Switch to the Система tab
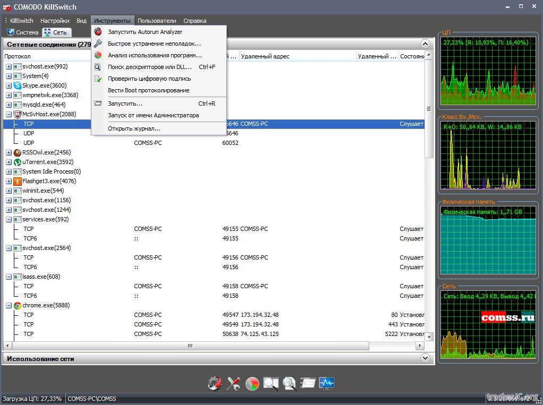 point(23,32)
